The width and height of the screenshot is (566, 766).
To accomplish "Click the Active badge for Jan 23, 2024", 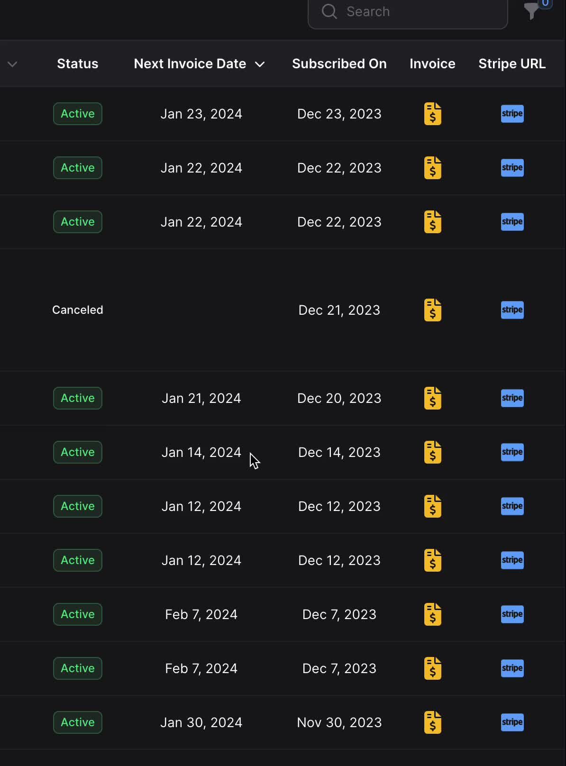I will 77,114.
